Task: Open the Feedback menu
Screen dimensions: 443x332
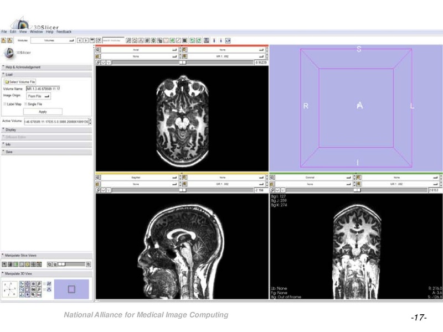Action: point(64,32)
